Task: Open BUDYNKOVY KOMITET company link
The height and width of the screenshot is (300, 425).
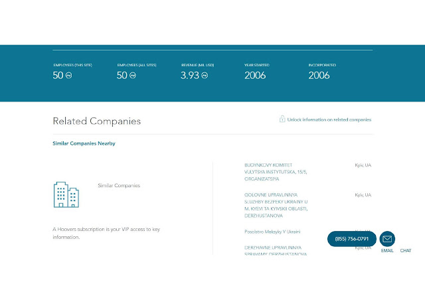Action: point(276,172)
